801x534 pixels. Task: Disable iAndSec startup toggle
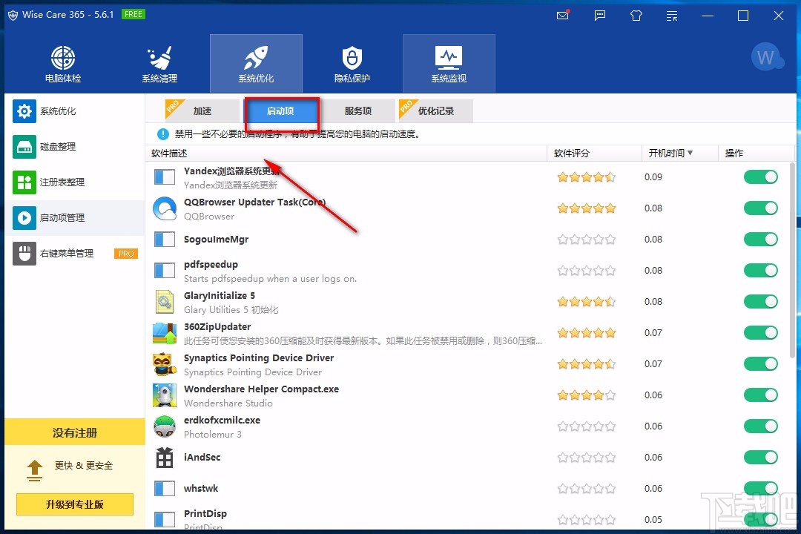pyautogui.click(x=761, y=458)
